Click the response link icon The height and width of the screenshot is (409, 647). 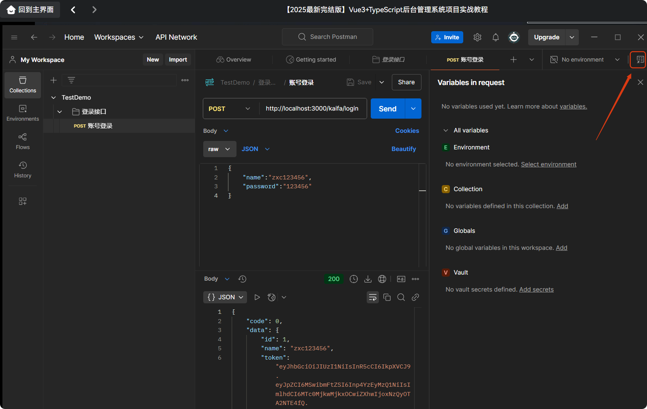[x=415, y=297]
